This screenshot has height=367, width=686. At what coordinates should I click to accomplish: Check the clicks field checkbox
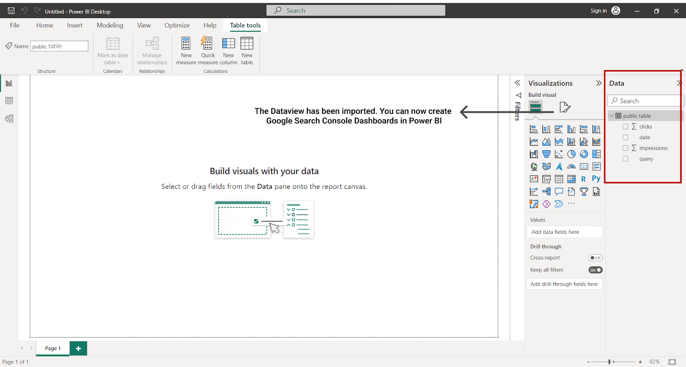point(625,126)
